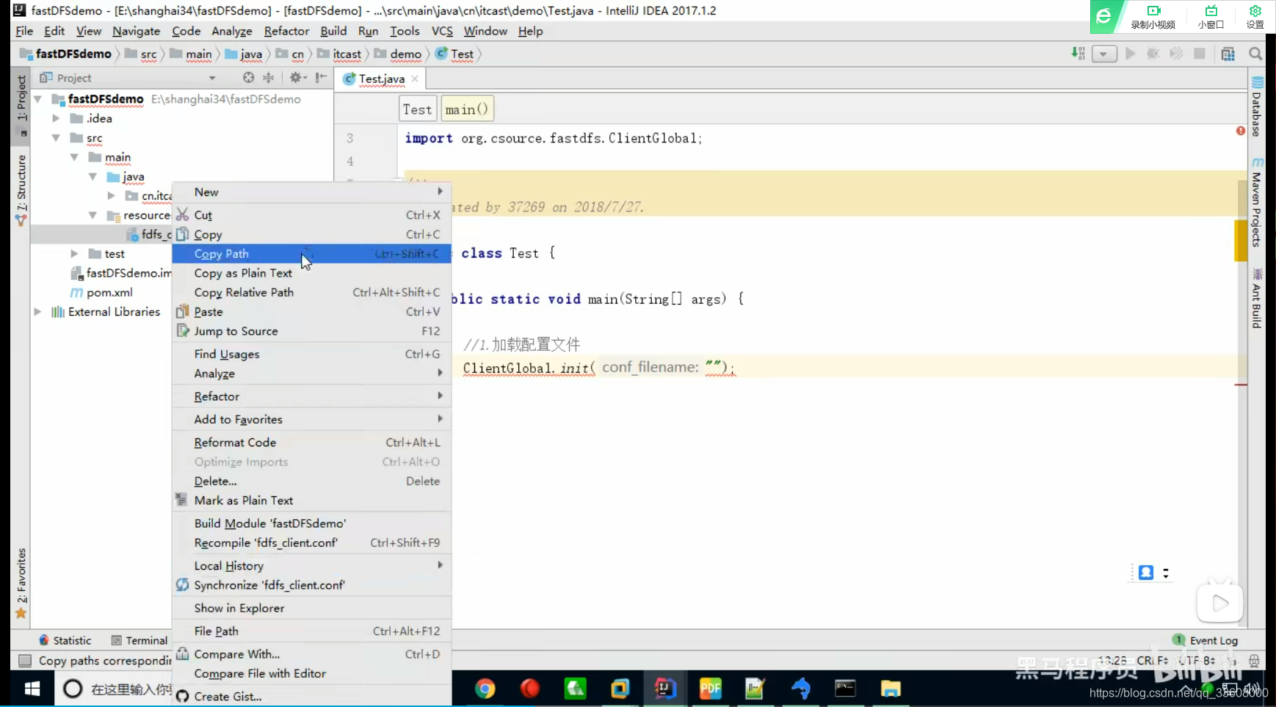Collapse the src folder
The width and height of the screenshot is (1276, 707).
[x=56, y=138]
